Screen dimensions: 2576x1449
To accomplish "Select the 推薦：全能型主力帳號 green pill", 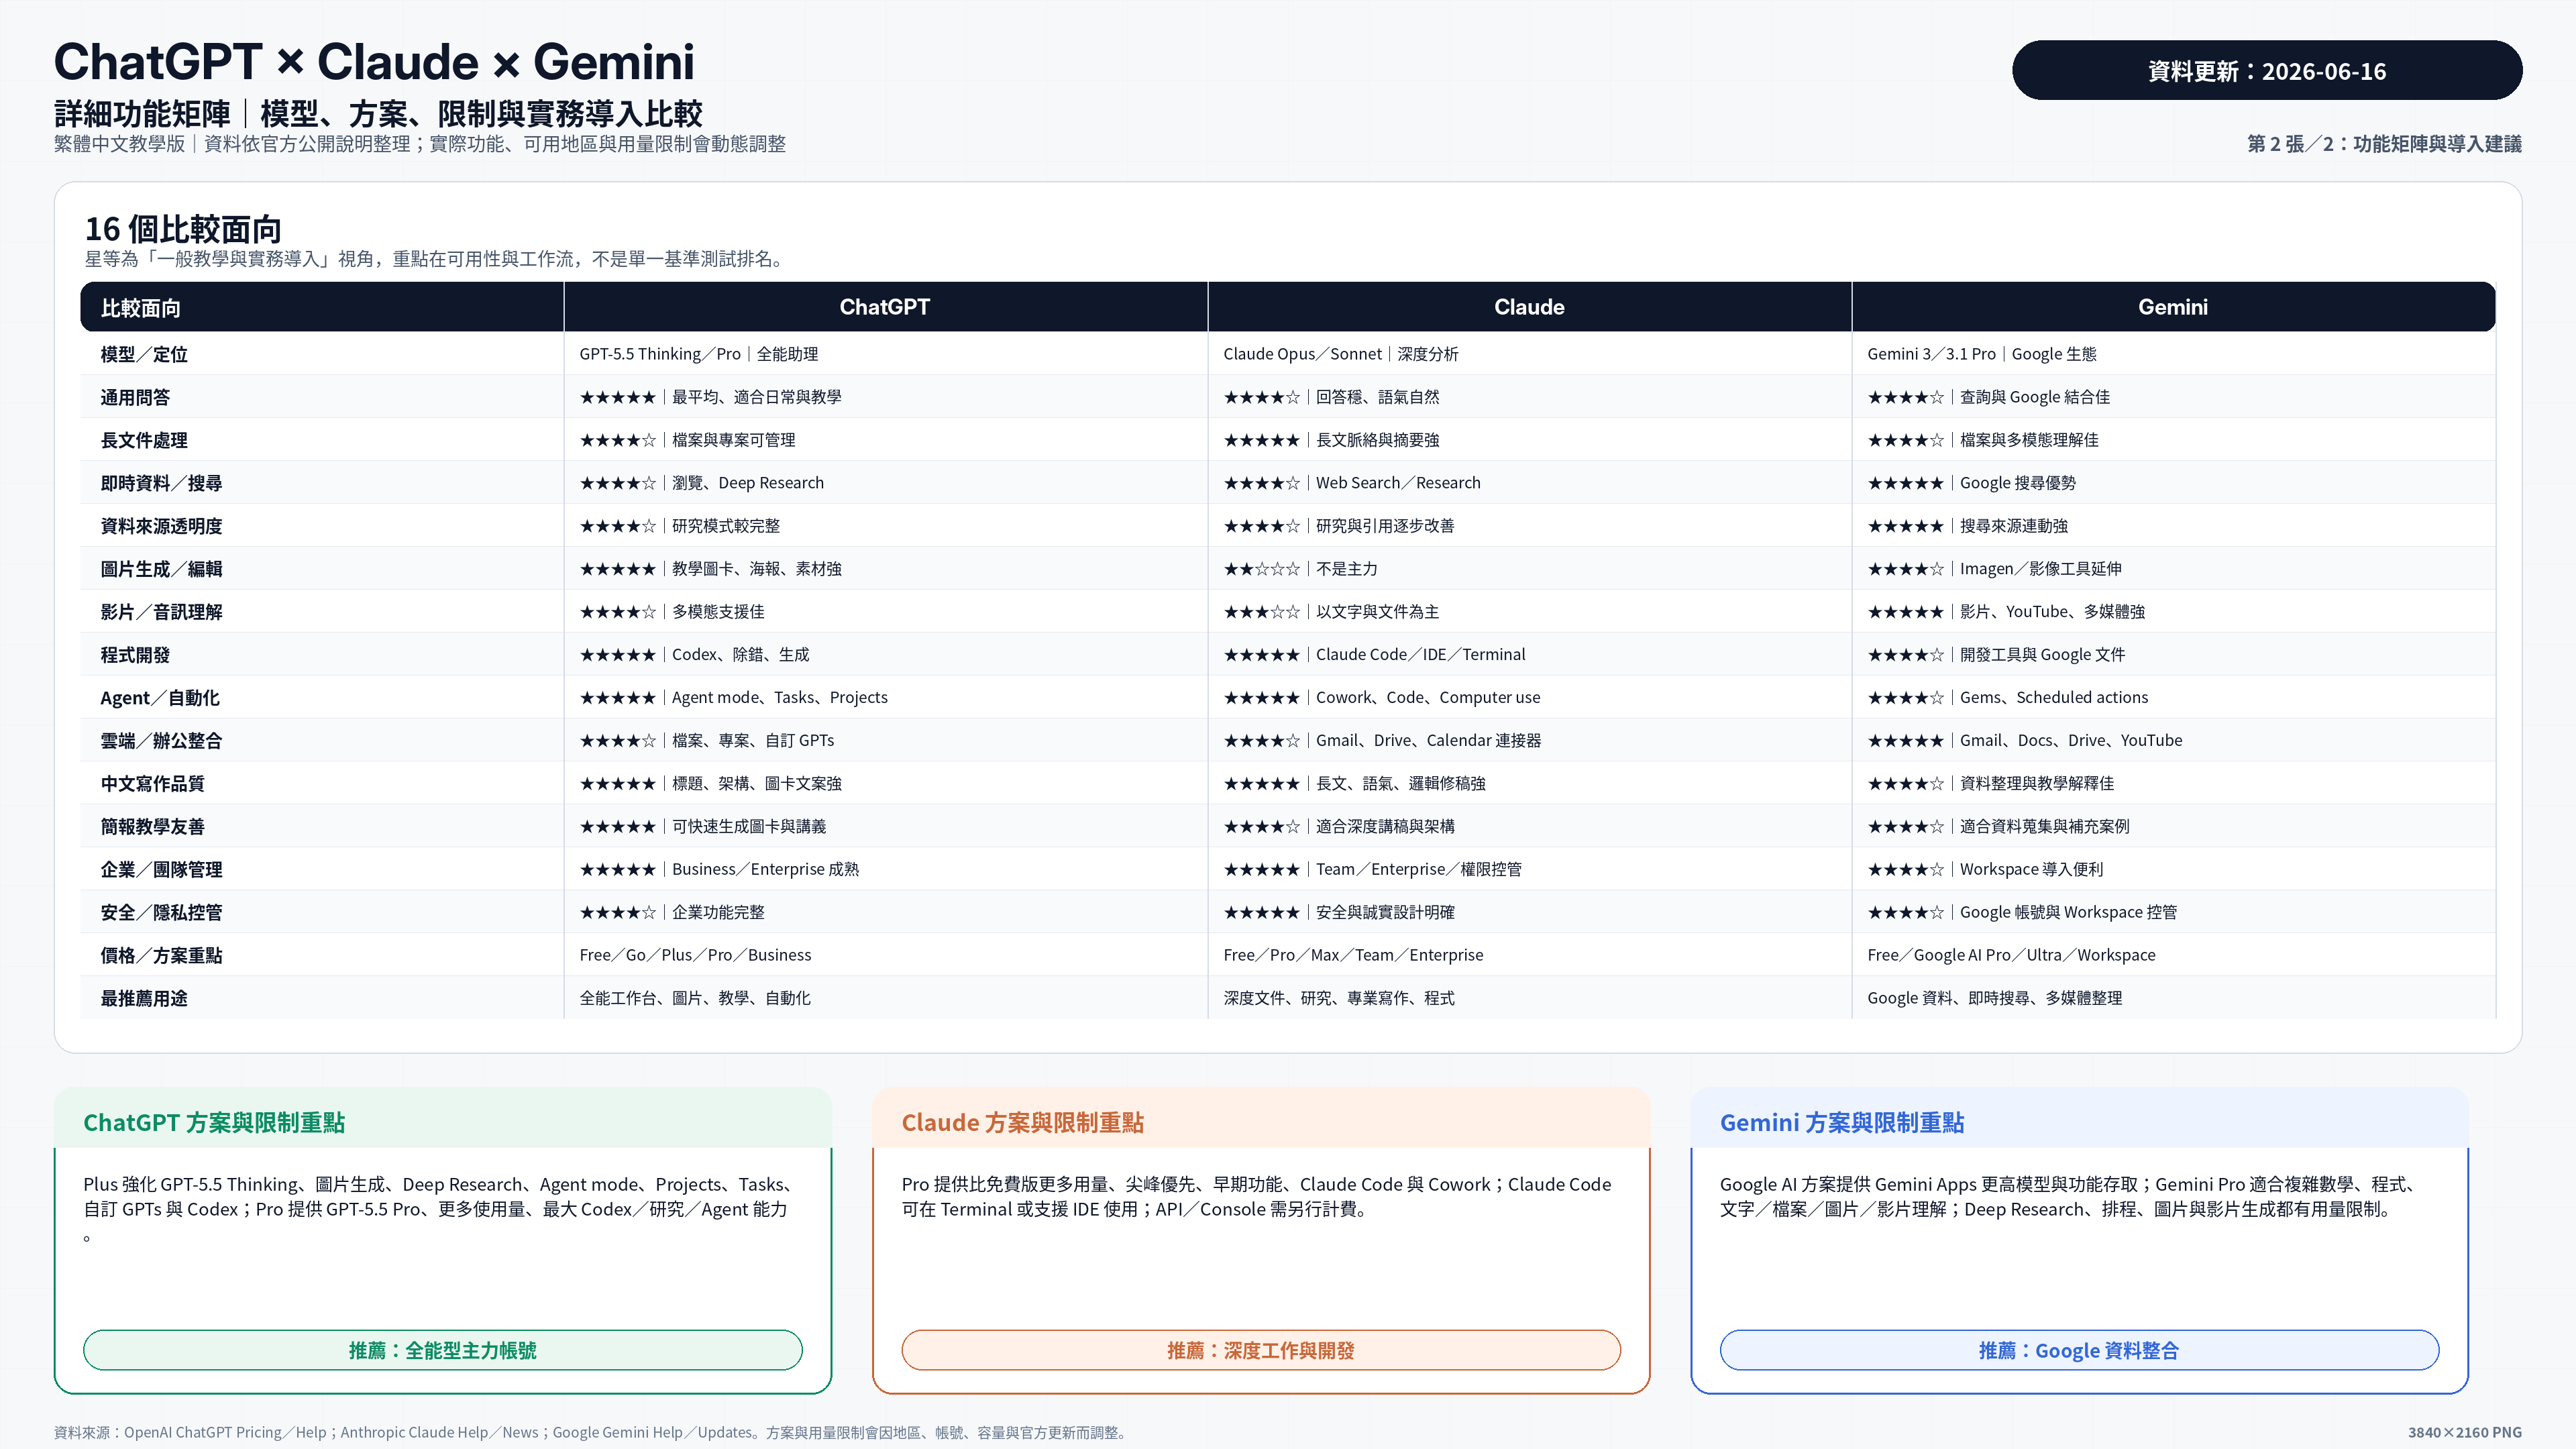I will coord(442,1350).
